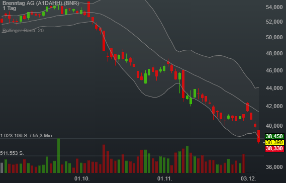Screen dimensions: 286x183
Task: Click the 01.10. date label
Action: pyautogui.click(x=82, y=178)
